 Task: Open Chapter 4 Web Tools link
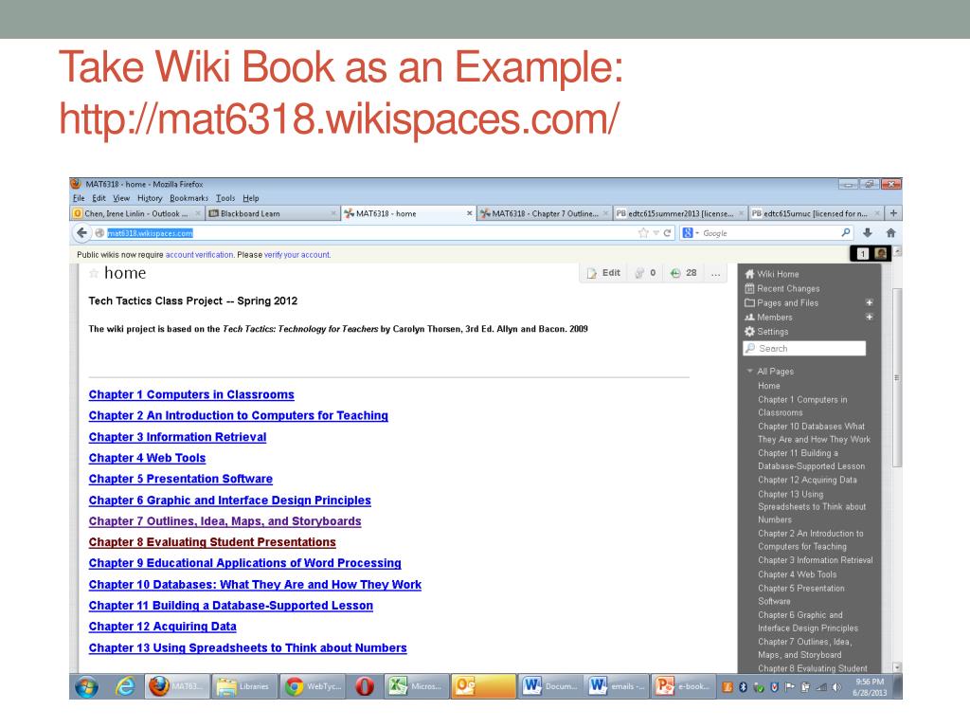click(x=147, y=458)
